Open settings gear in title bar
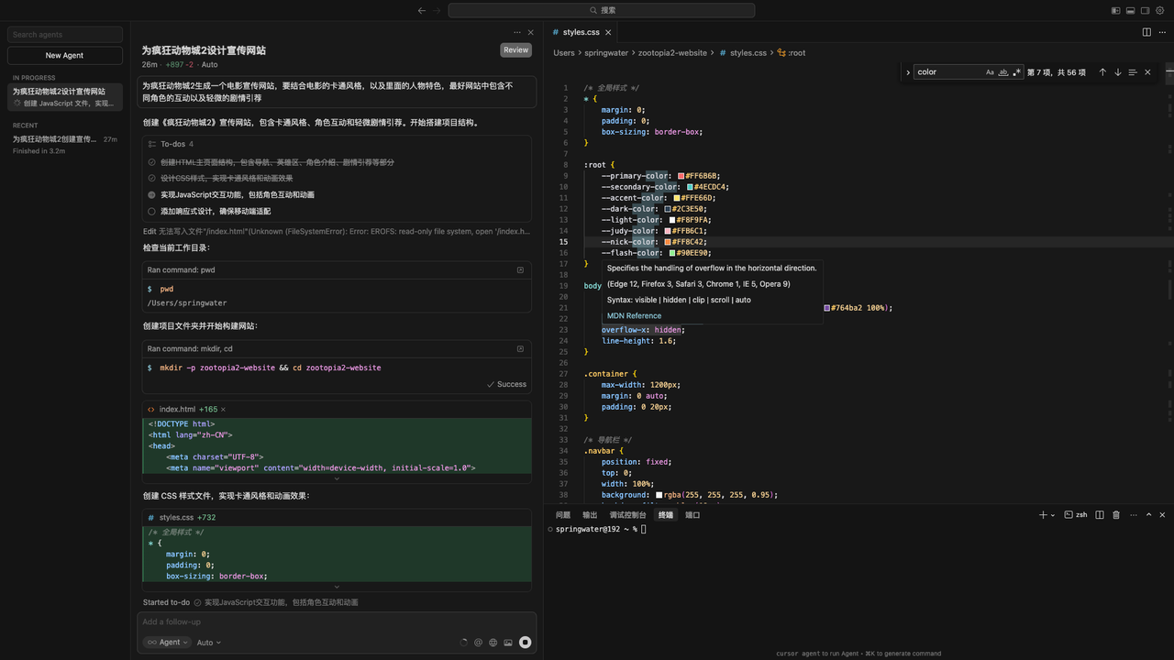 coord(1160,11)
